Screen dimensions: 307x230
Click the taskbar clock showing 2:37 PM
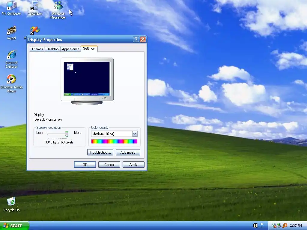[x=296, y=226]
